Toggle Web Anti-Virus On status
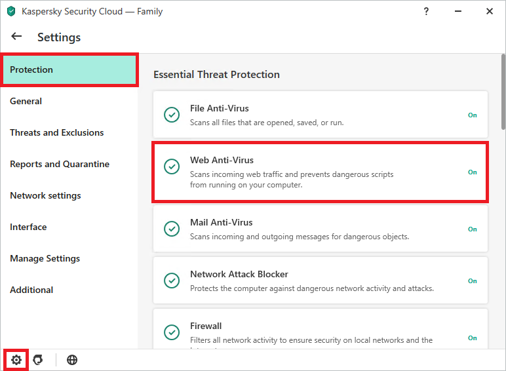The width and height of the screenshot is (506, 371). pos(473,172)
